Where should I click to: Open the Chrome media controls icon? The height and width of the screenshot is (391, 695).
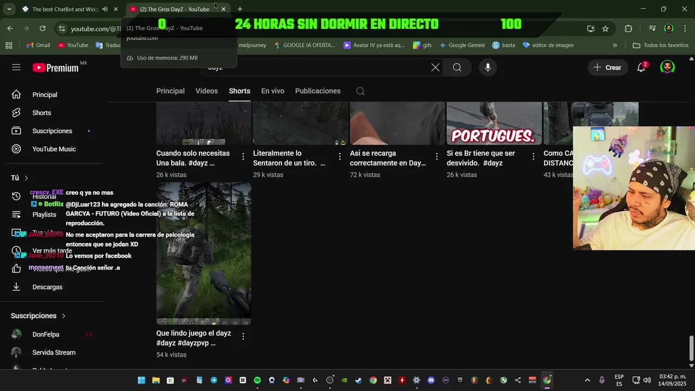click(653, 28)
